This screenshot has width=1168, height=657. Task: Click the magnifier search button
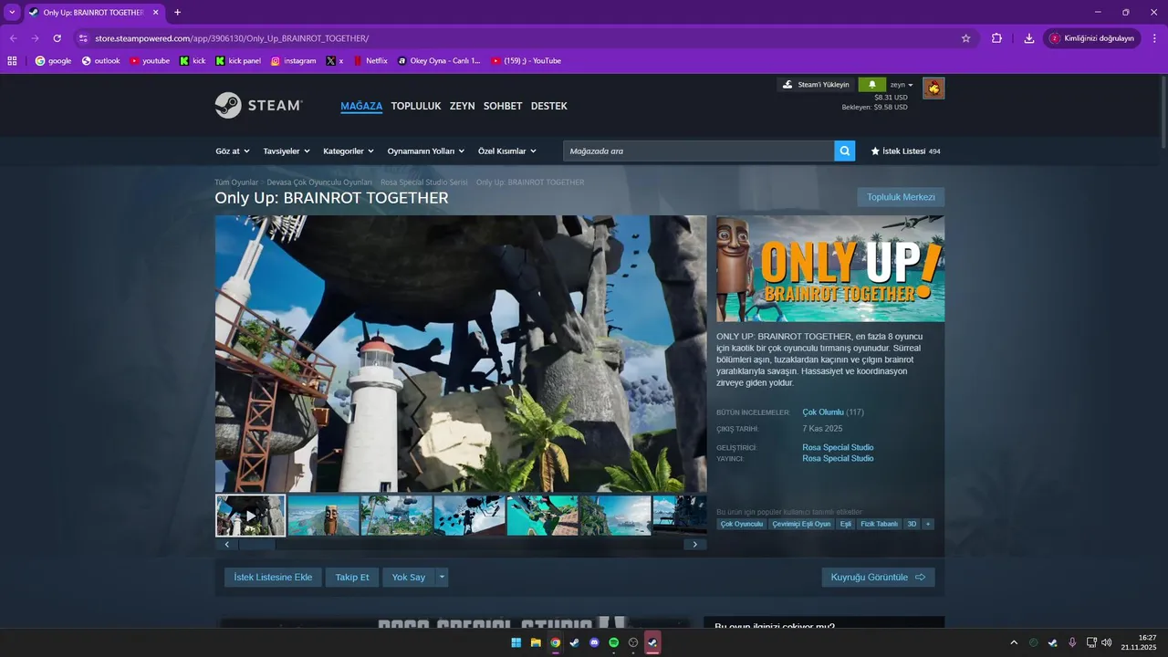coord(845,151)
